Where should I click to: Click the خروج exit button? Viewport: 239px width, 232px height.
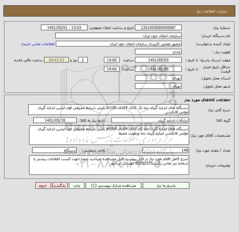point(43,185)
